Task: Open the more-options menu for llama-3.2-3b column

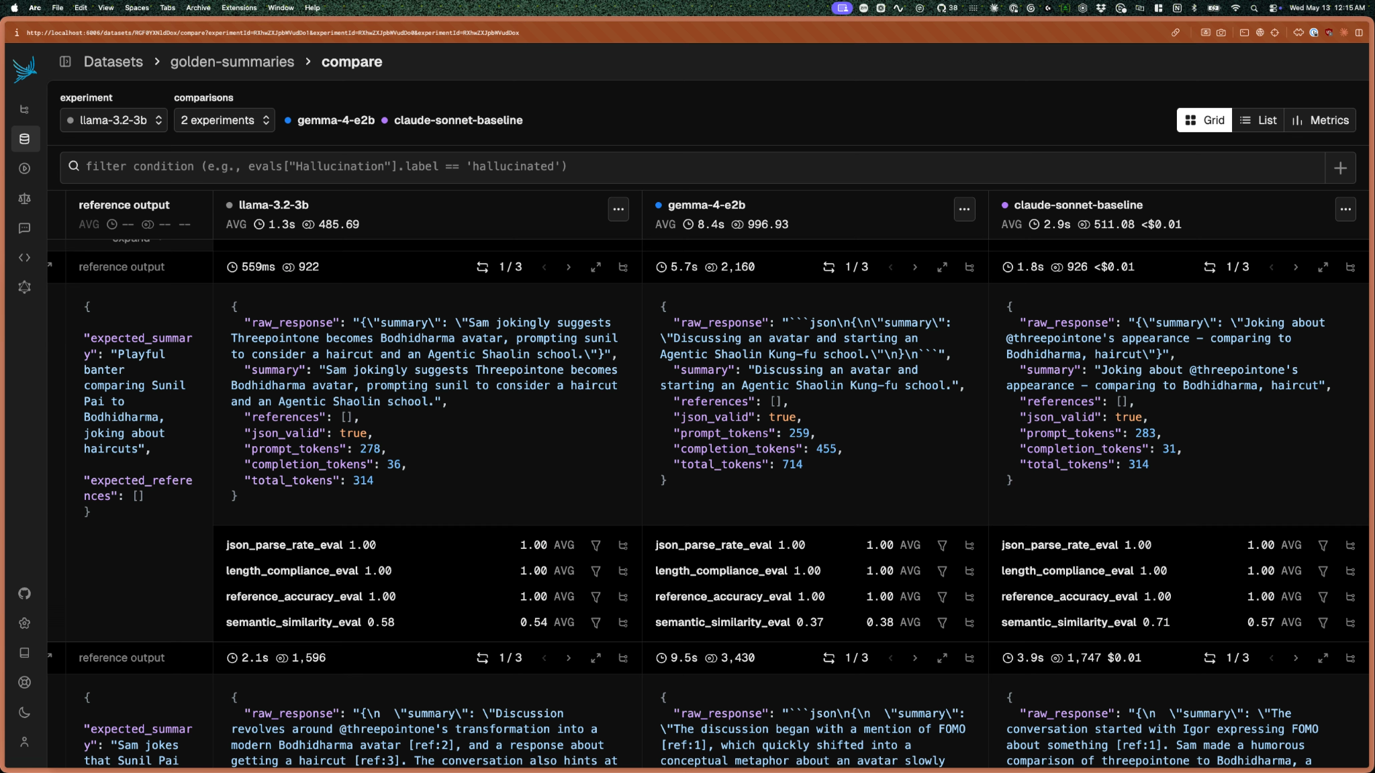Action: (618, 209)
